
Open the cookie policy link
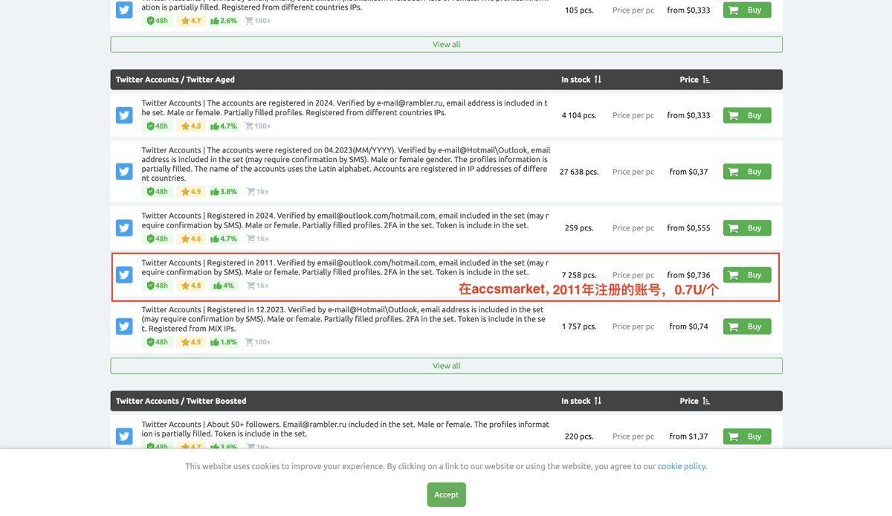(x=682, y=467)
